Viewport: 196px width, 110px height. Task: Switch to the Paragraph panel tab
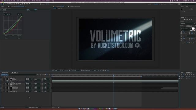(188, 72)
